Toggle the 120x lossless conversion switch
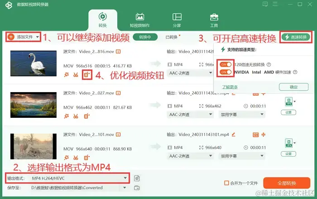317x199 pixels. click(x=225, y=65)
